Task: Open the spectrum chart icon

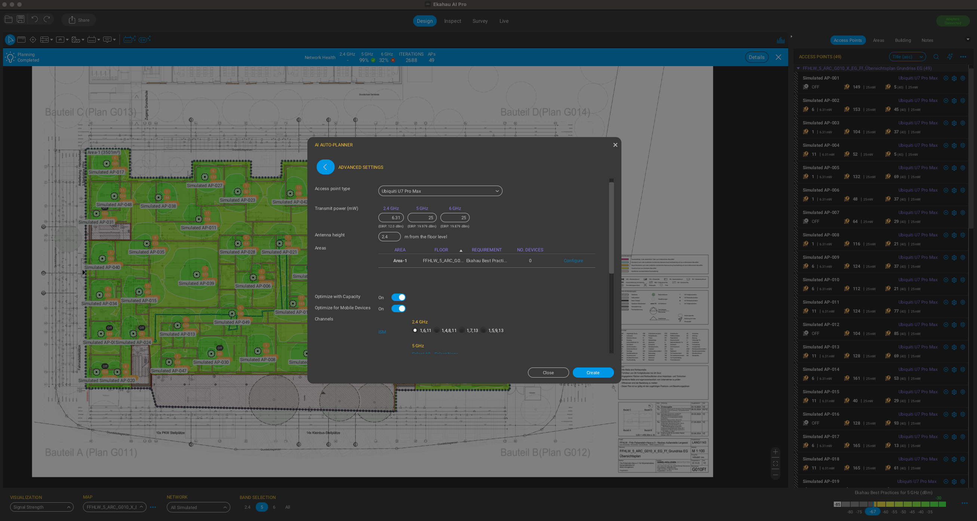Action: tap(781, 40)
